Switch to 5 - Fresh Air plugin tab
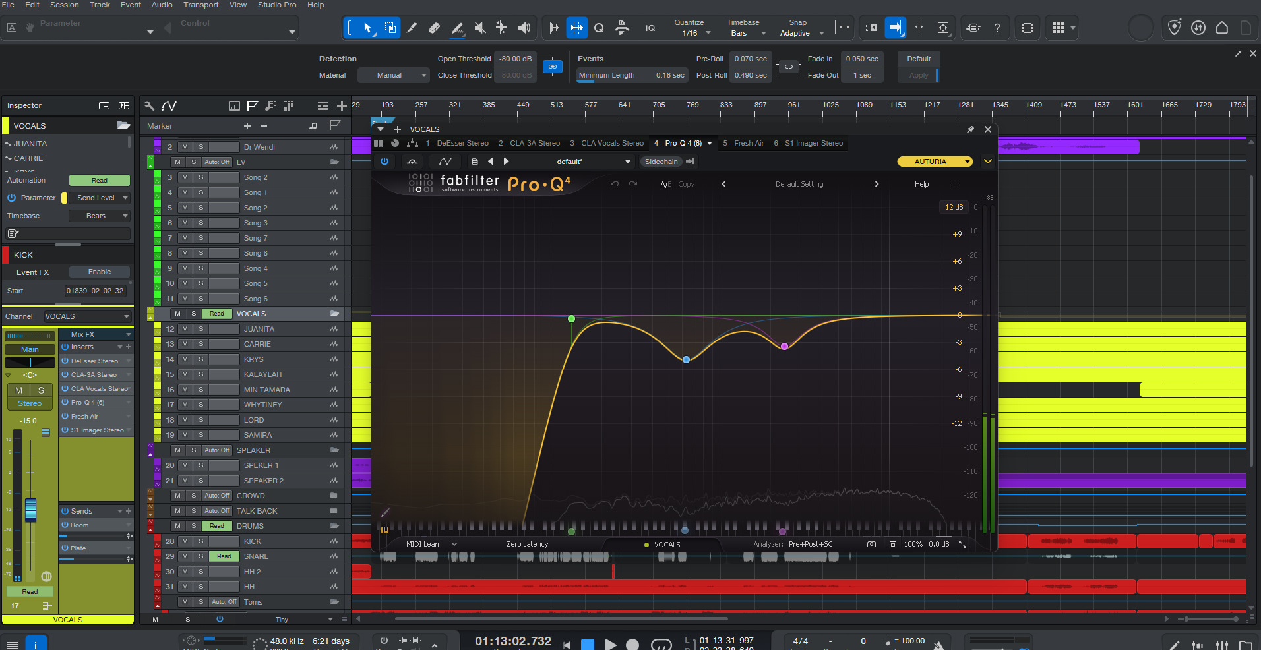 743,143
